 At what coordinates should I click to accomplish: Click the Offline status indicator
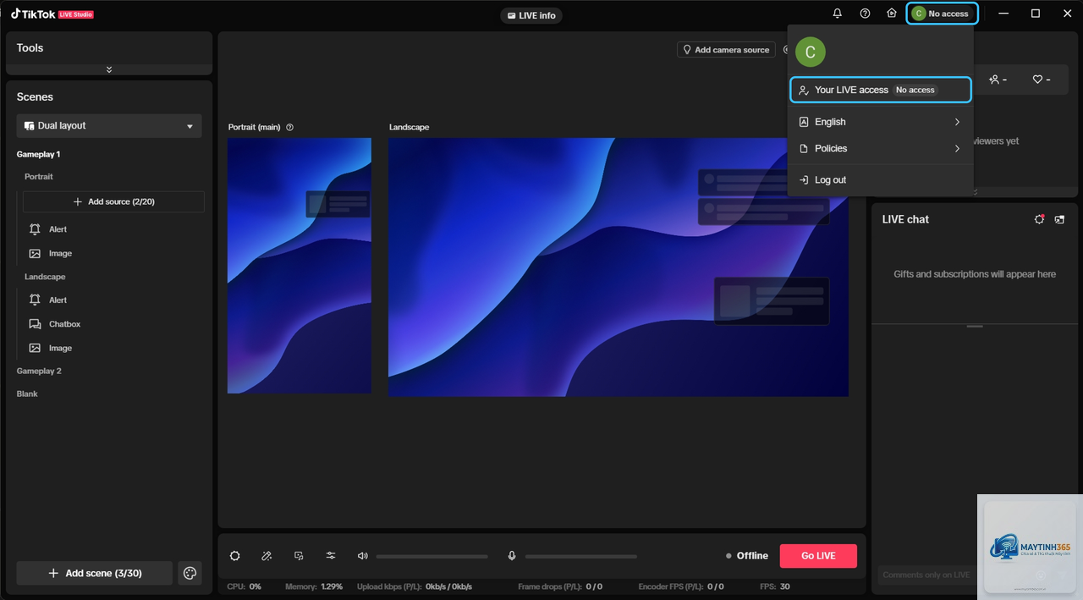click(x=747, y=556)
